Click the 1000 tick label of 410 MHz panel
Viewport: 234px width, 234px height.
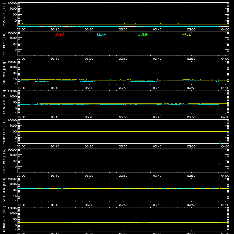coord(13,38)
